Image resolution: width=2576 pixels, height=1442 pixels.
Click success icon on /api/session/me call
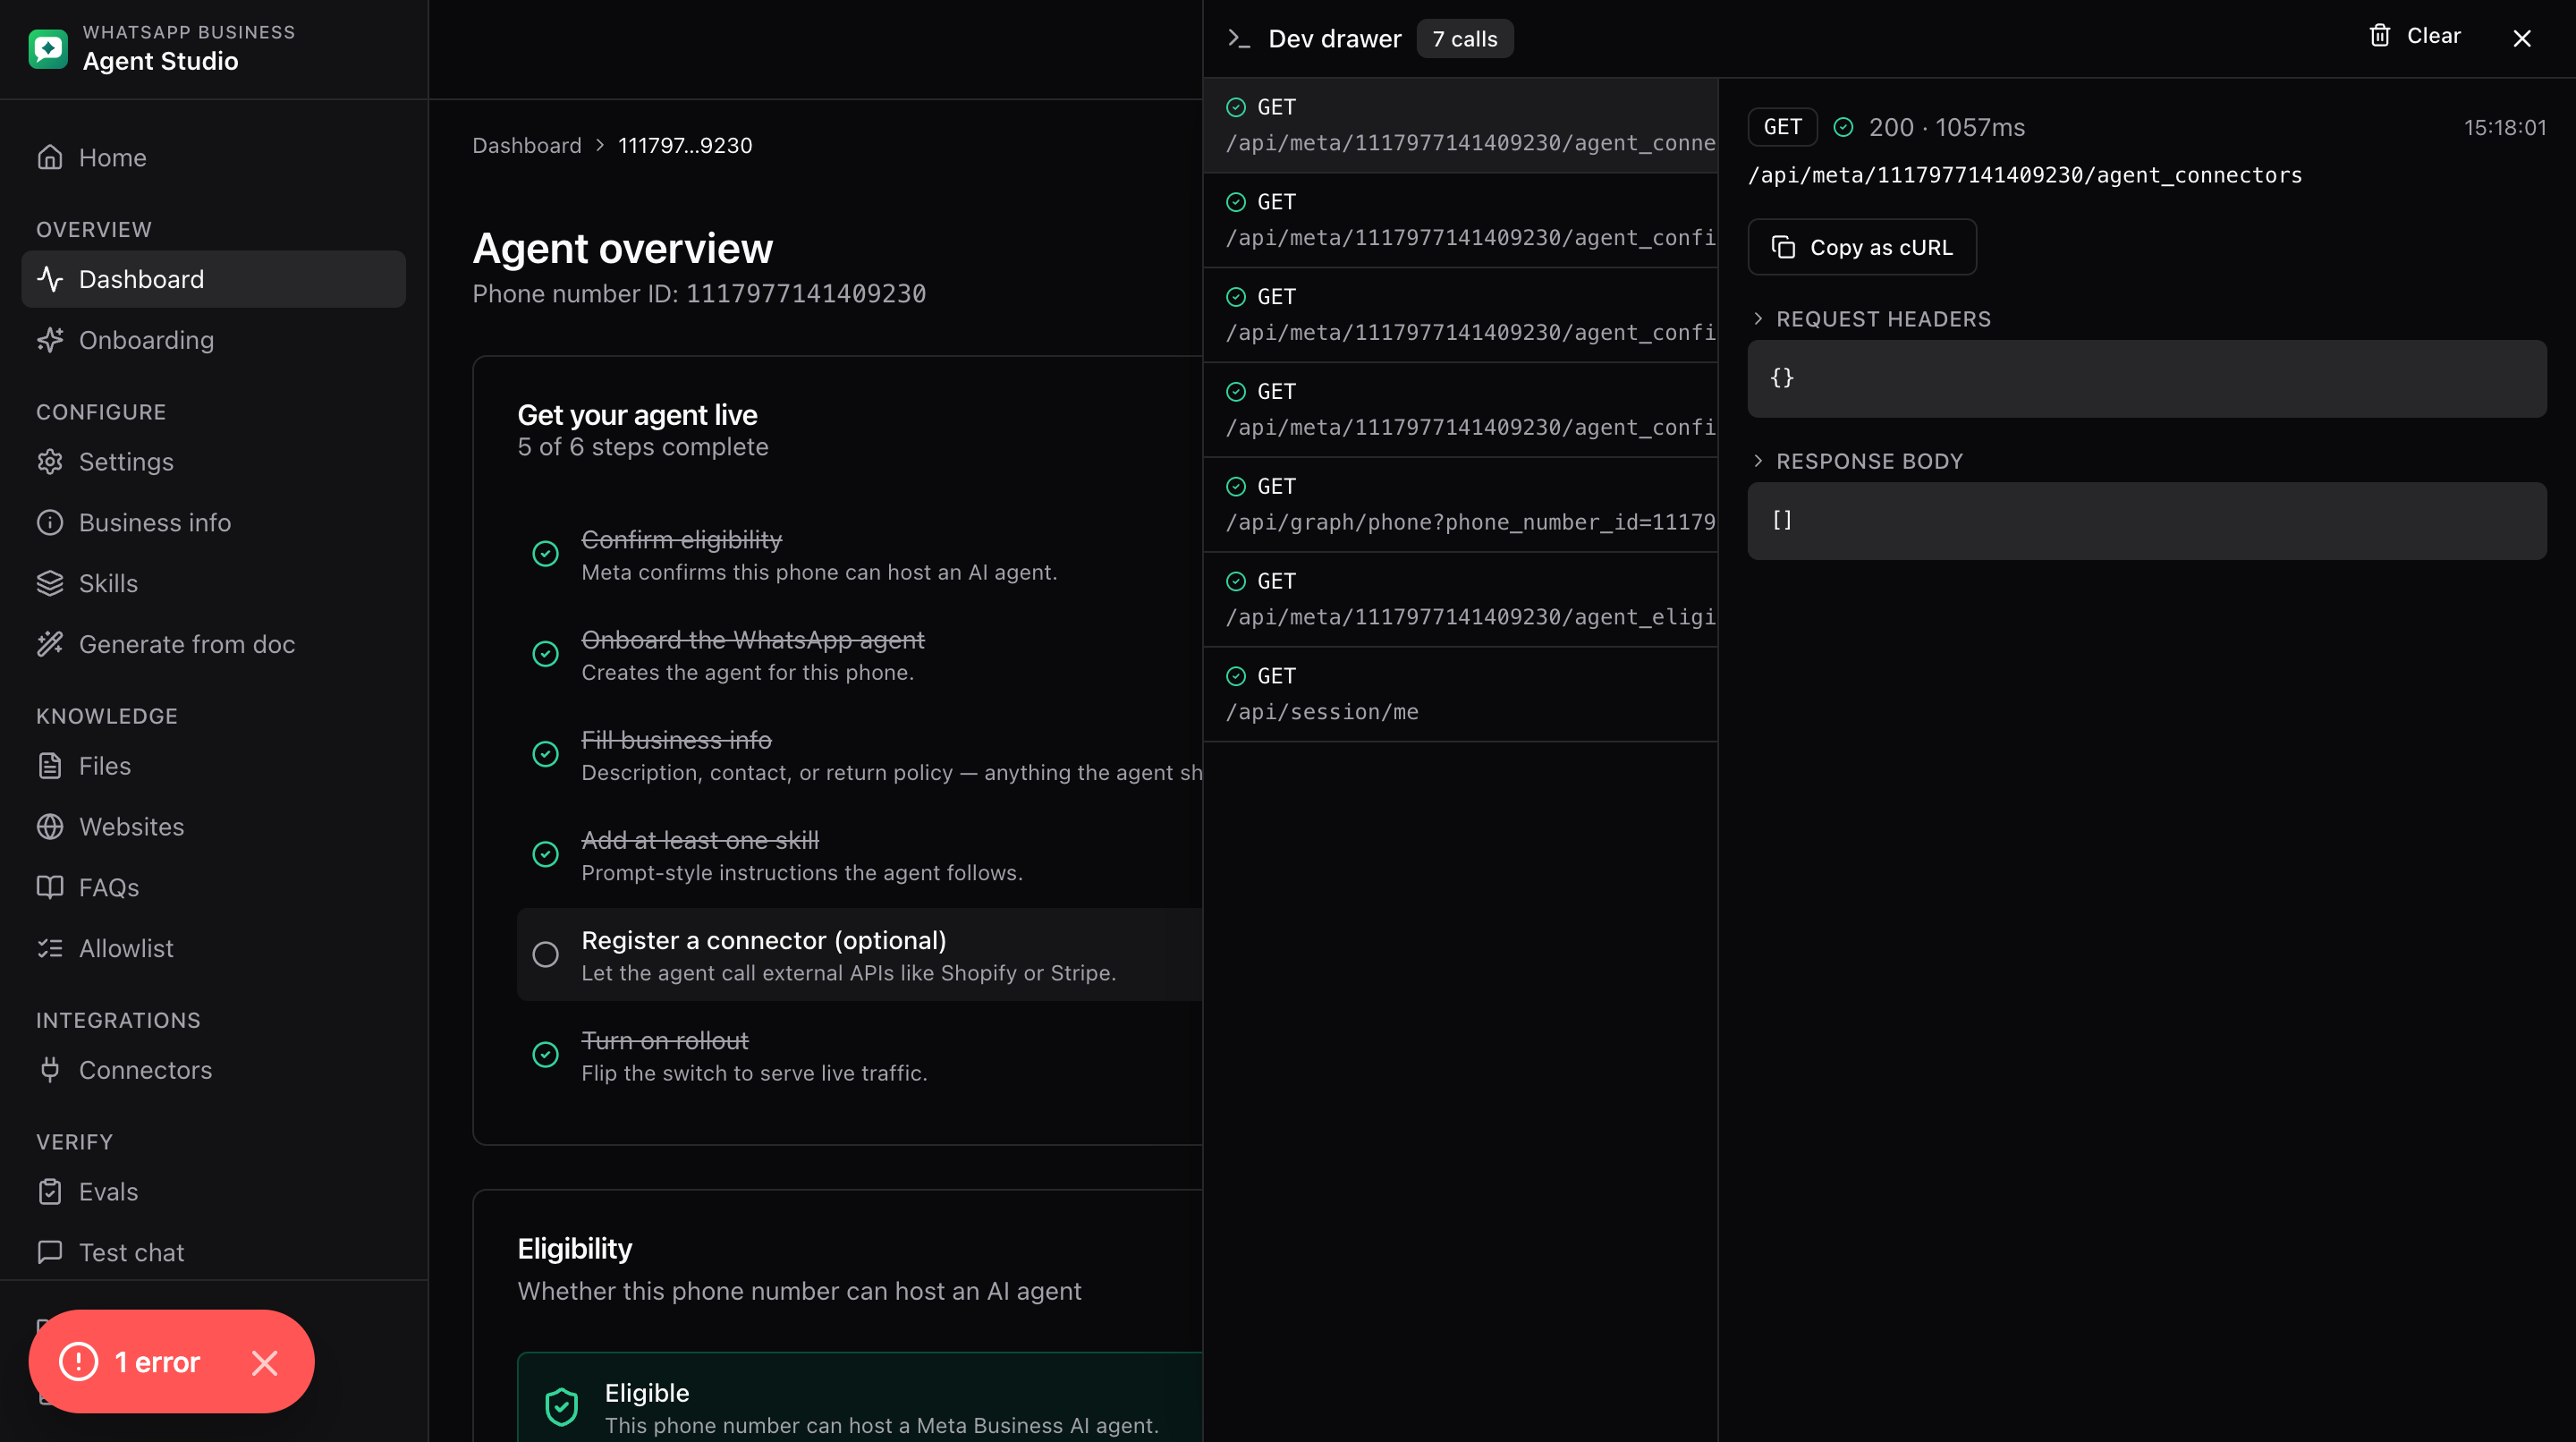[x=1236, y=676]
